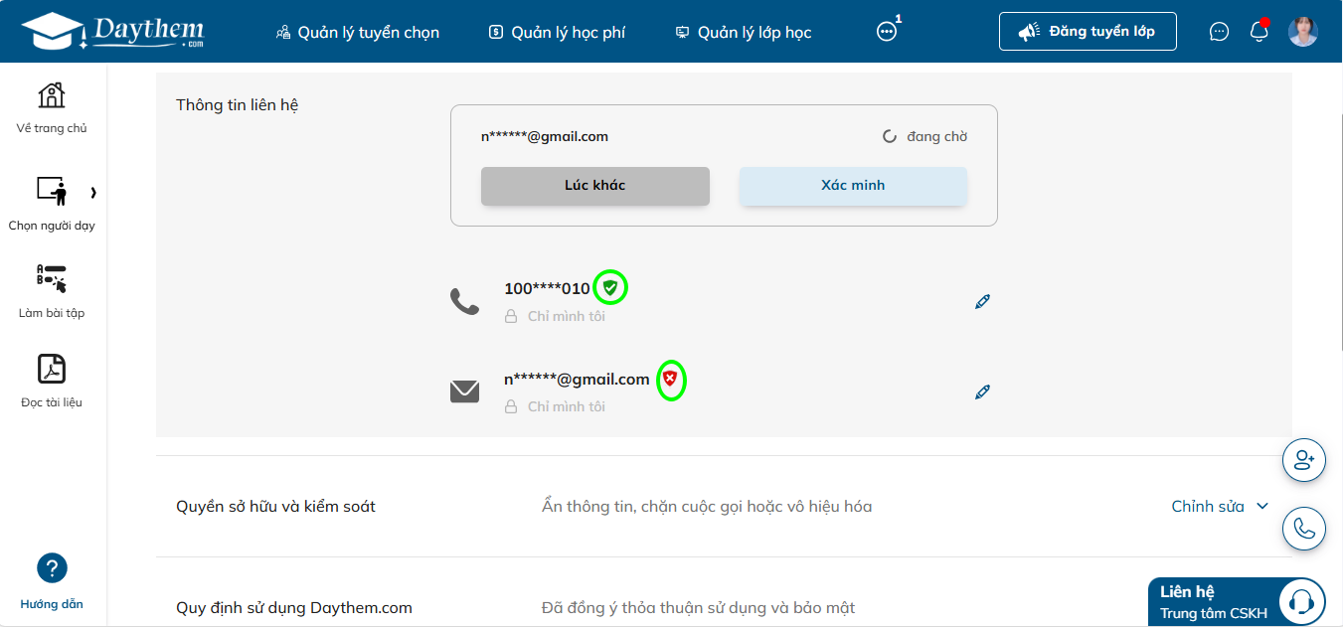Open the Hướng dẫn help icon
Image resolution: width=1343 pixels, height=627 pixels.
[x=52, y=568]
